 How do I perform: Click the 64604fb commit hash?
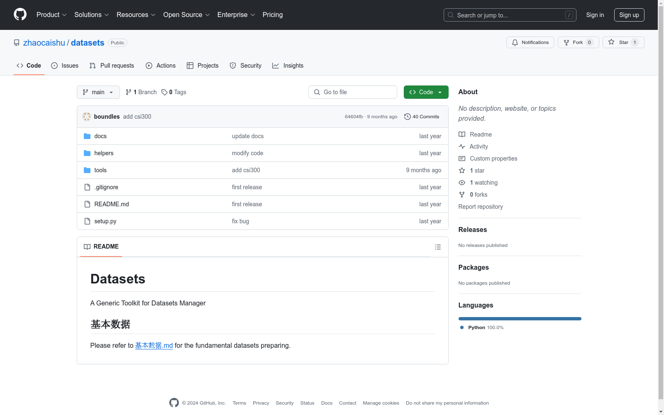pos(354,117)
